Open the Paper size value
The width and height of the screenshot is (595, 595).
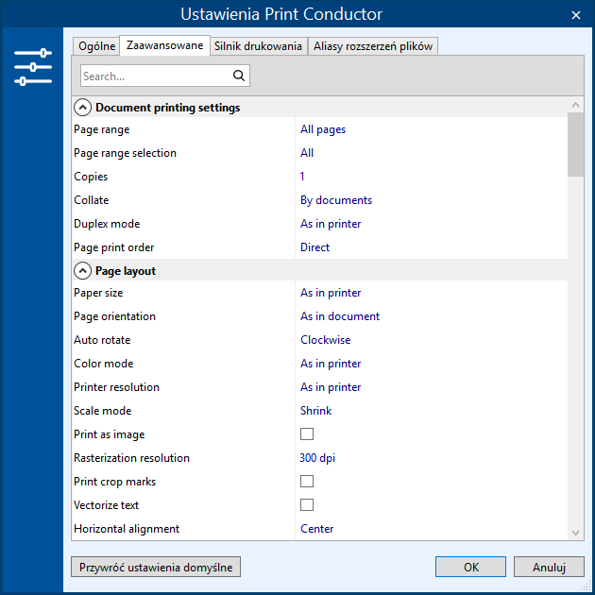click(331, 293)
